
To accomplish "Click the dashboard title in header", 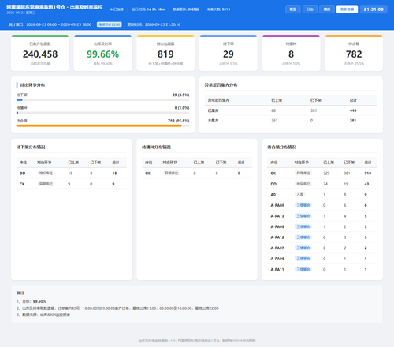I will pos(54,7).
